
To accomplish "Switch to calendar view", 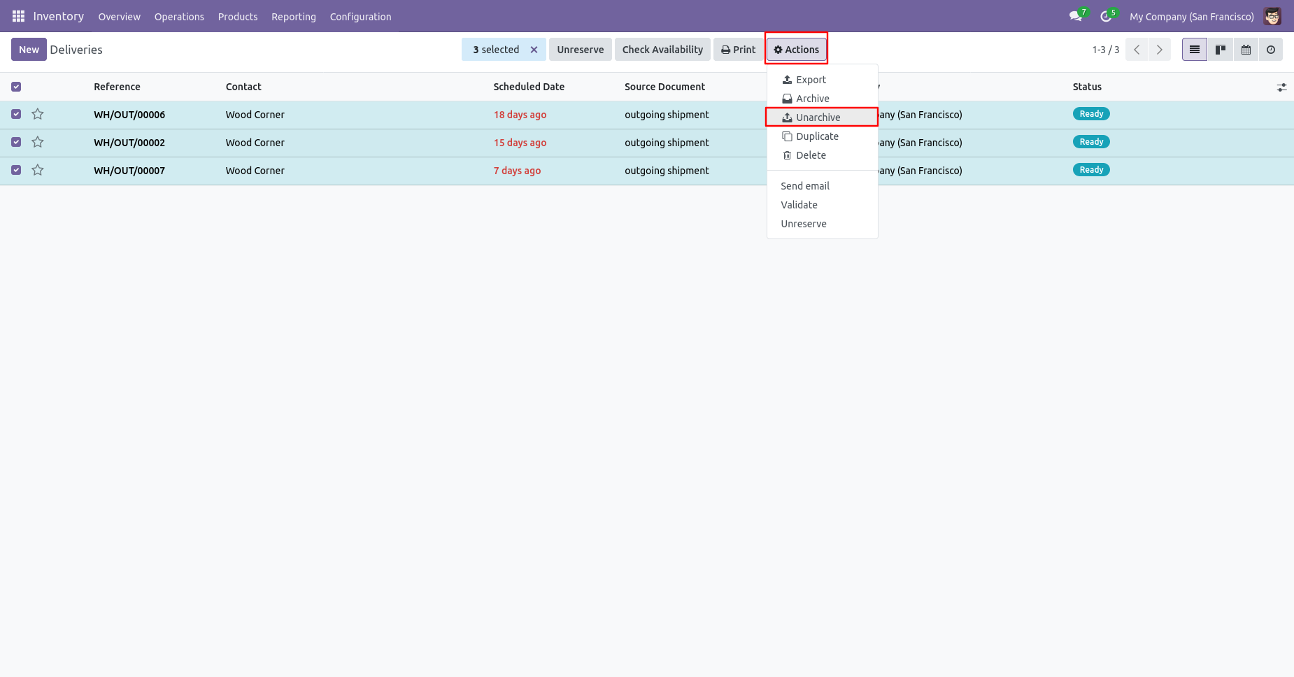I will click(x=1246, y=50).
